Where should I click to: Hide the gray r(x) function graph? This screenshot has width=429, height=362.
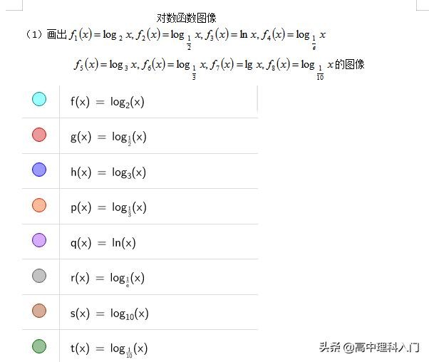coord(39,276)
